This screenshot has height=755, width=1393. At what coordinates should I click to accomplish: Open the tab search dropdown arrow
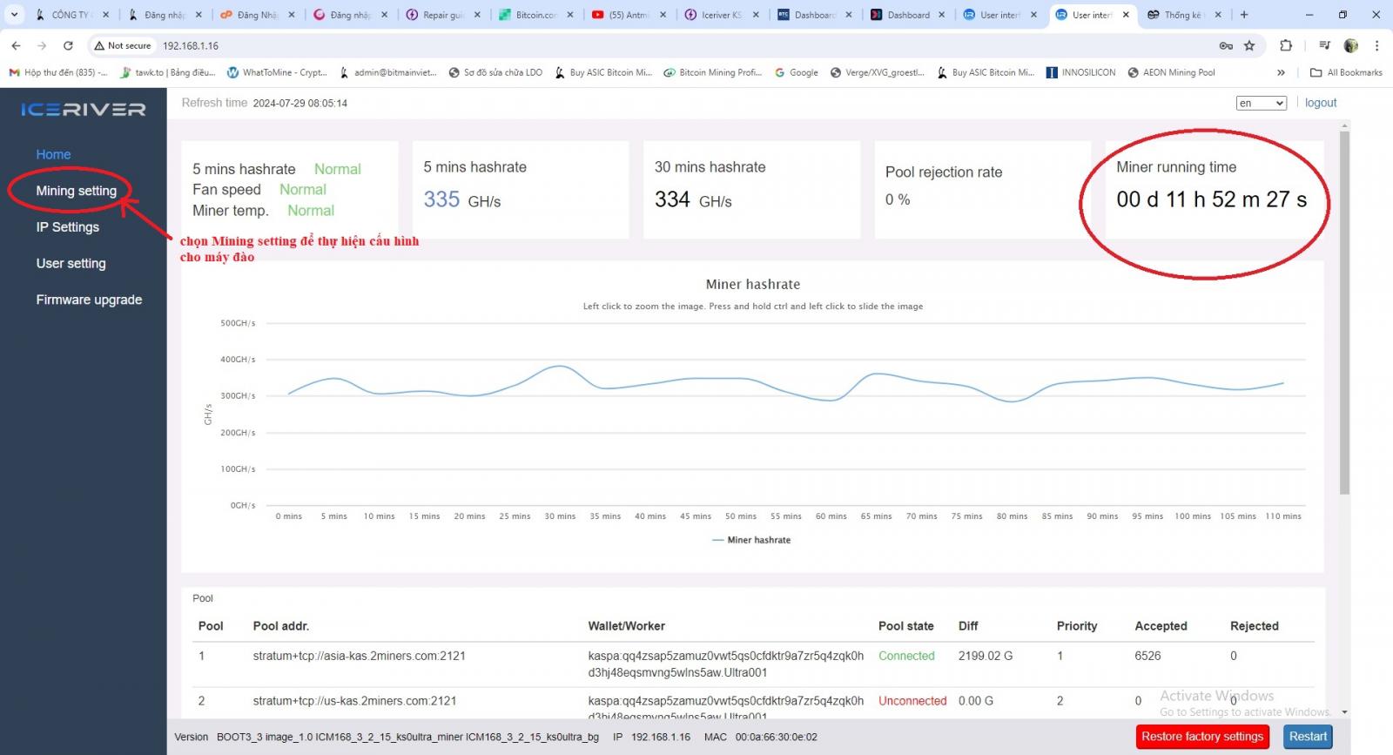click(14, 15)
